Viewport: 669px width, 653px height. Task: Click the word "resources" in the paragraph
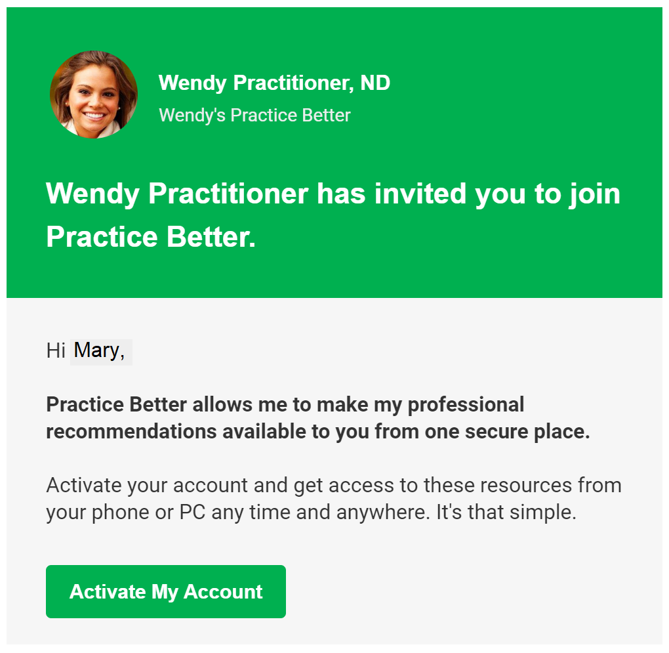[x=525, y=486]
